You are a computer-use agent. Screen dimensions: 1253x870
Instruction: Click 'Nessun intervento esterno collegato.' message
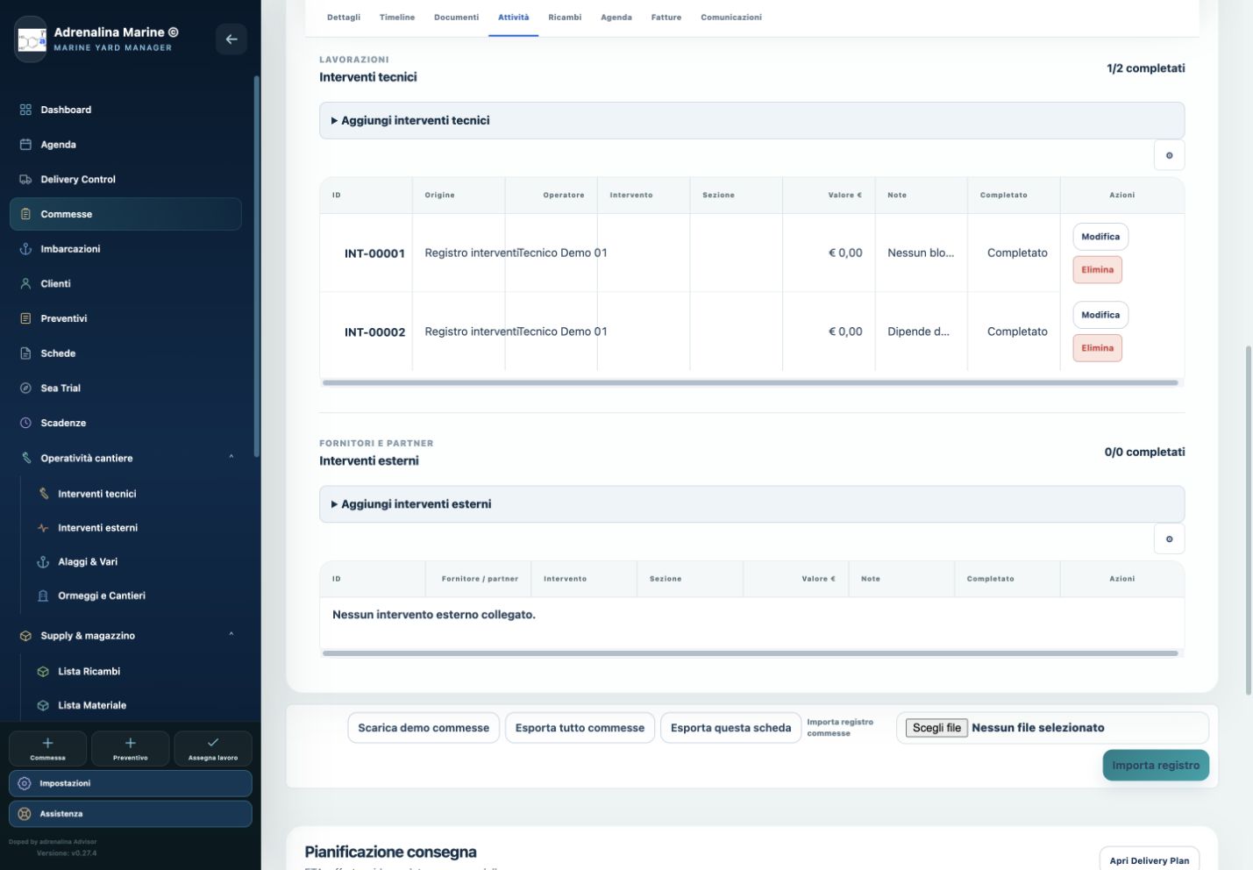(434, 615)
